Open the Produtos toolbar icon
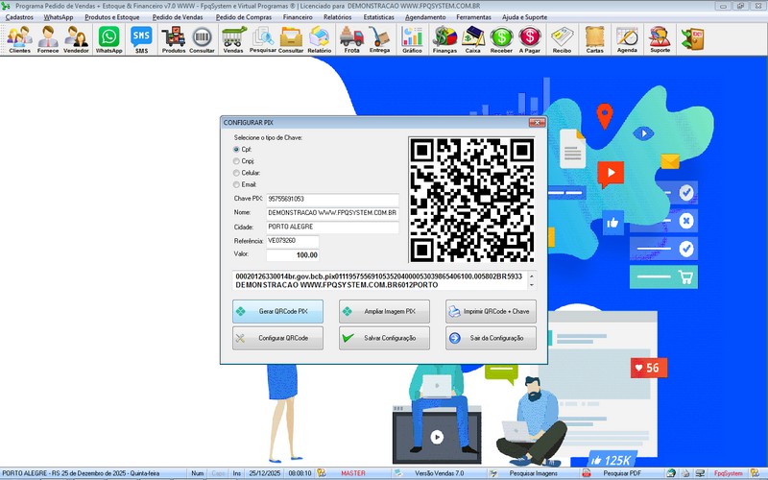This screenshot has height=480, width=768. (x=174, y=39)
